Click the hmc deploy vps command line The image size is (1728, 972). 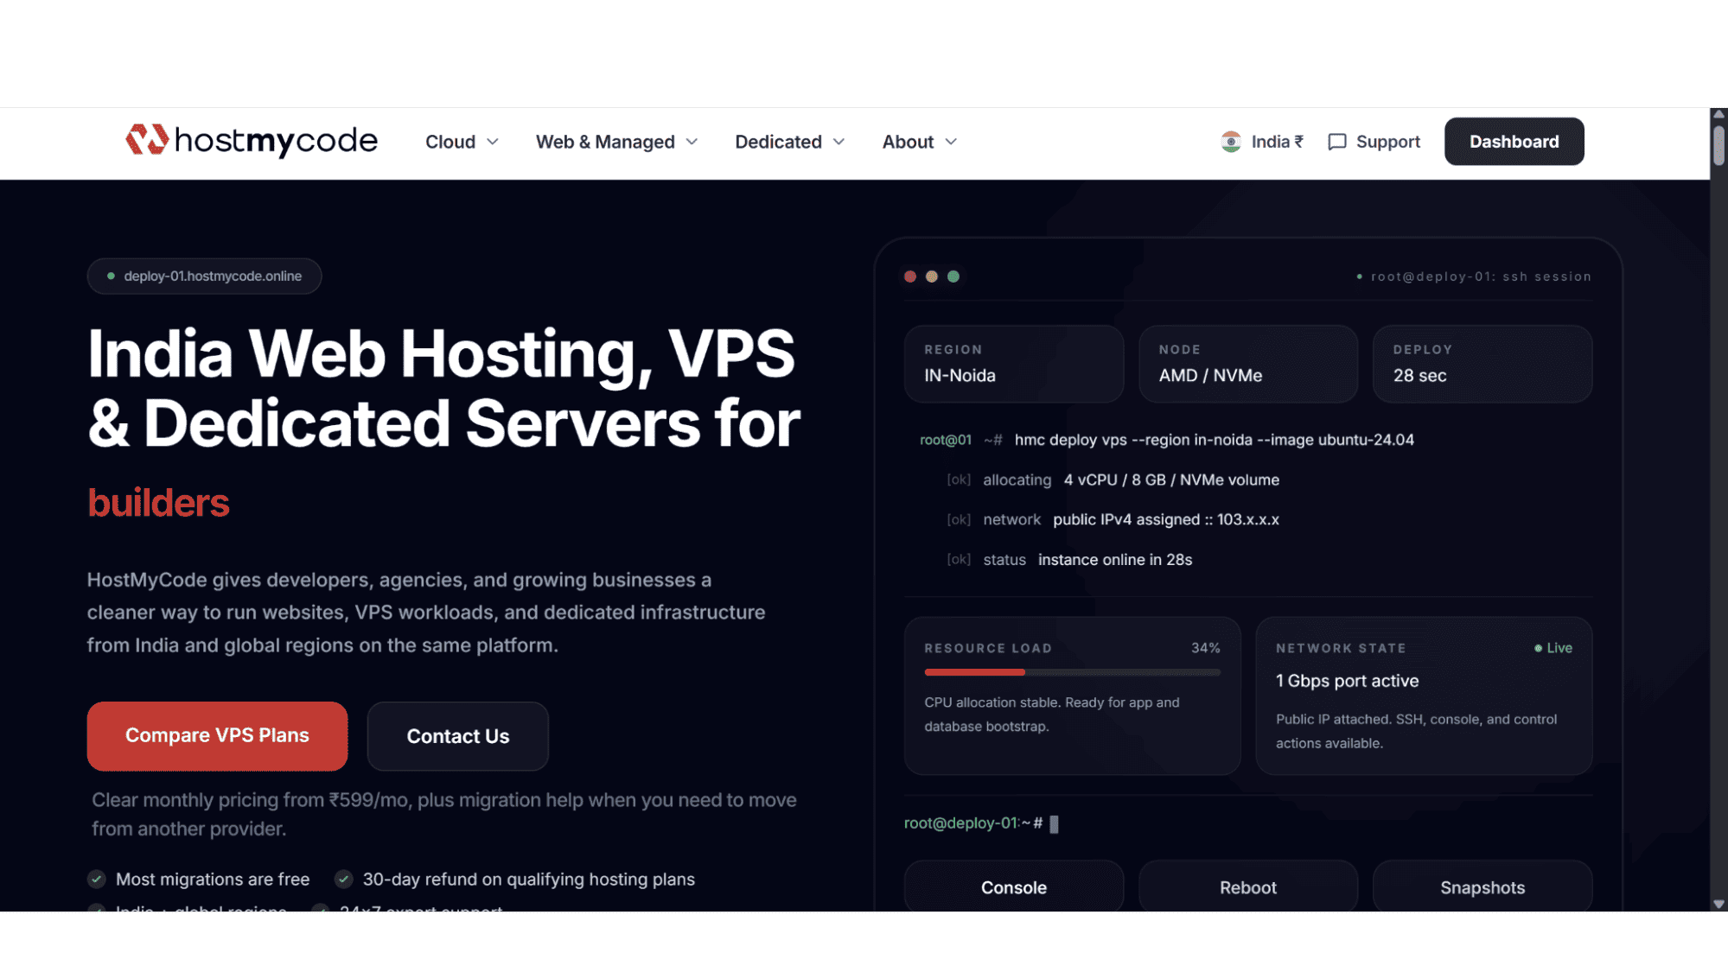[1215, 440]
